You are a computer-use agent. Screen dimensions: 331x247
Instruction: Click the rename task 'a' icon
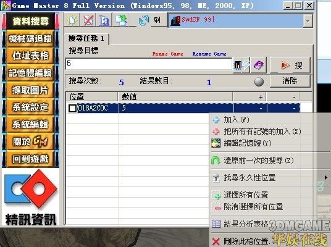pos(104,20)
